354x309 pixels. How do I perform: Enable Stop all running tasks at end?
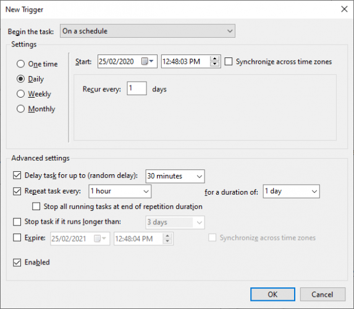coord(36,206)
